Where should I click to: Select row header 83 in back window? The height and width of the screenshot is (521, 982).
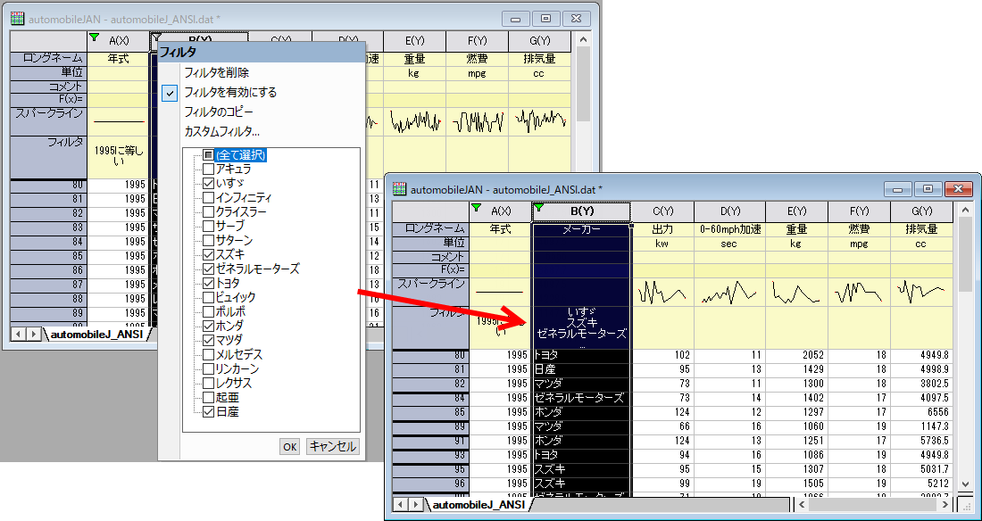[x=49, y=227]
